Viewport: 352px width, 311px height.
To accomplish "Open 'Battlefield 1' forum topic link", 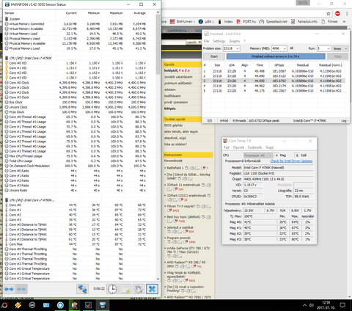I will tap(175, 168).
